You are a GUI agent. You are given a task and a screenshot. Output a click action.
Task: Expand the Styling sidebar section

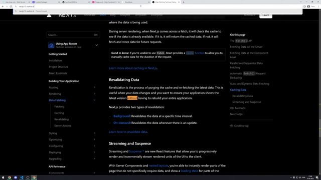tap(94, 133)
